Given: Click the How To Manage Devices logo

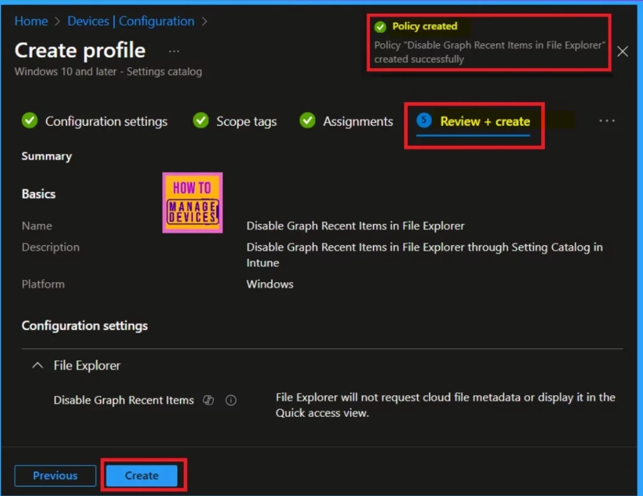Looking at the screenshot, I should point(192,202).
